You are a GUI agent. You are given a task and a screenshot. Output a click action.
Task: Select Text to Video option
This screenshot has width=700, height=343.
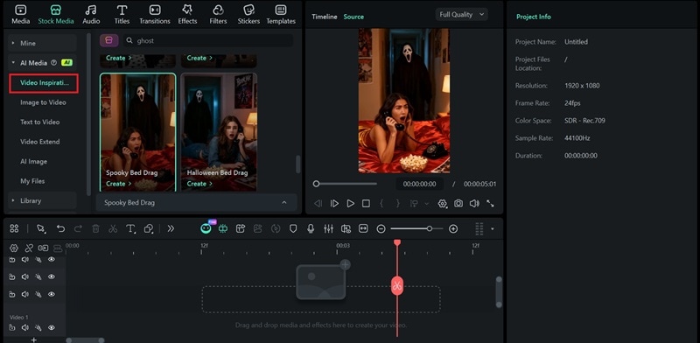point(39,122)
